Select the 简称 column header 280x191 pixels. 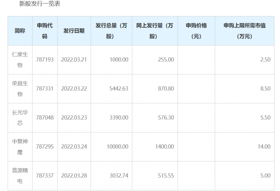pos(20,31)
